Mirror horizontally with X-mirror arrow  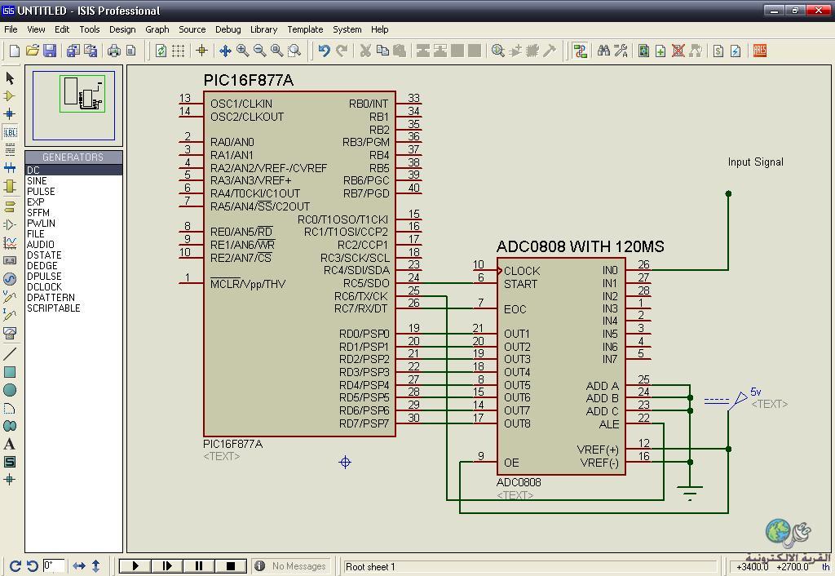[x=79, y=566]
